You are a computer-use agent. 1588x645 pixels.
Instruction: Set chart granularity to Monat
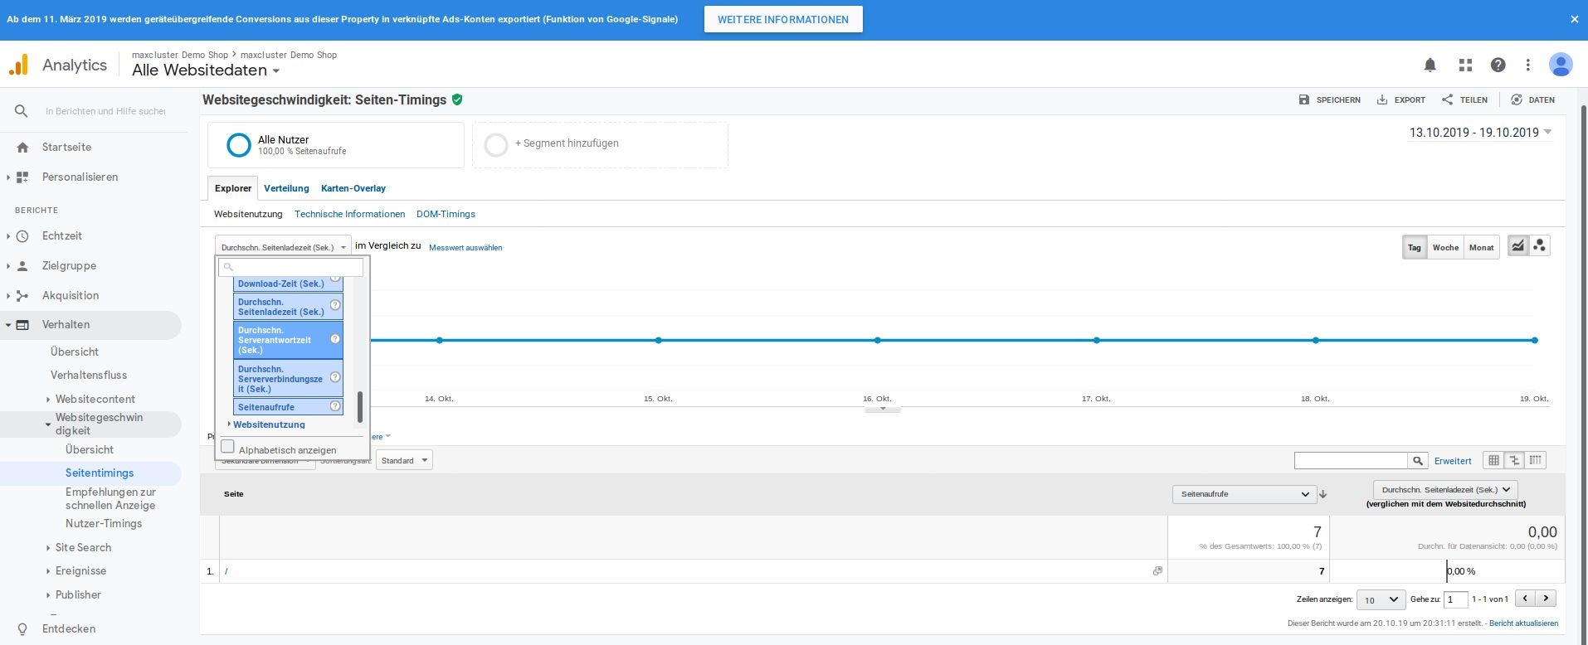pos(1481,247)
